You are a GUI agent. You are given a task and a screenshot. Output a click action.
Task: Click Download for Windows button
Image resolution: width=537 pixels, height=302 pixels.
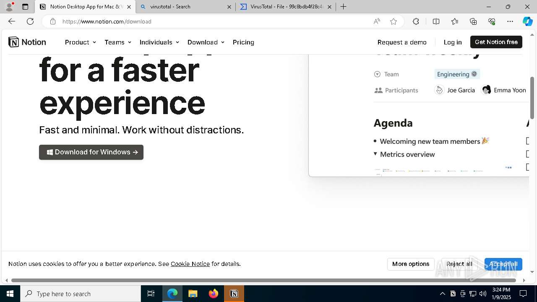(x=91, y=152)
